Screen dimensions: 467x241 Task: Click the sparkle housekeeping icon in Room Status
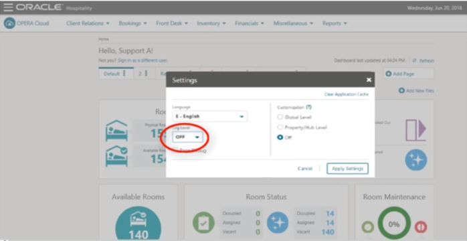pos(277,223)
